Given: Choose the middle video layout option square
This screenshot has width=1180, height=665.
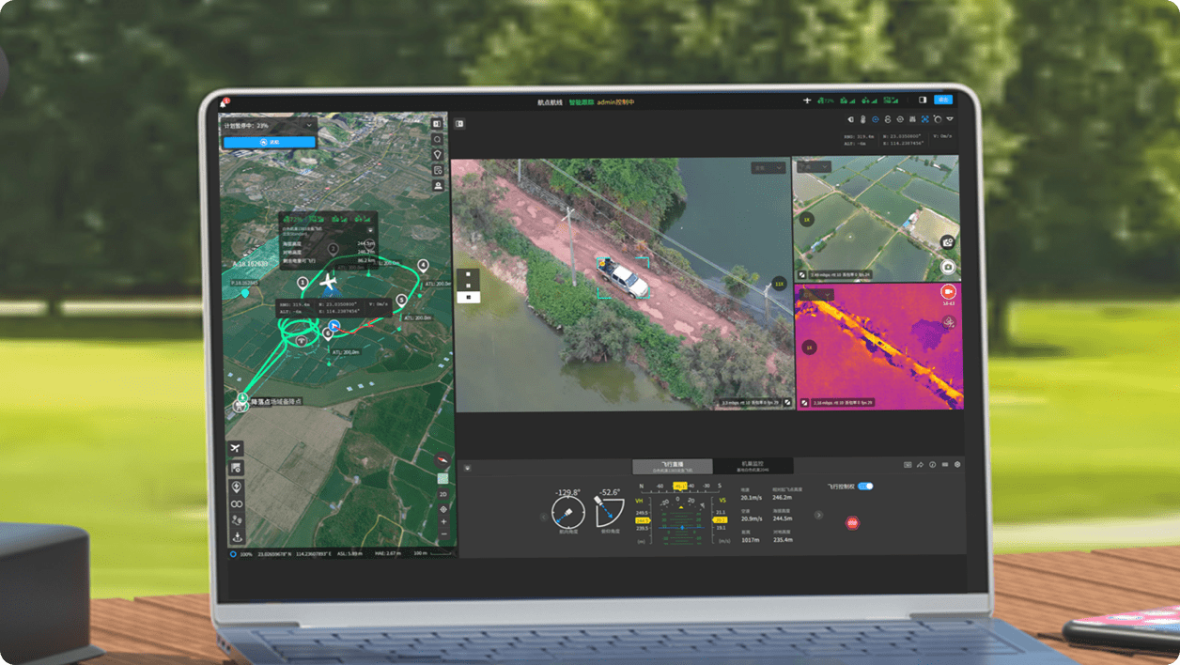Looking at the screenshot, I should click(468, 286).
